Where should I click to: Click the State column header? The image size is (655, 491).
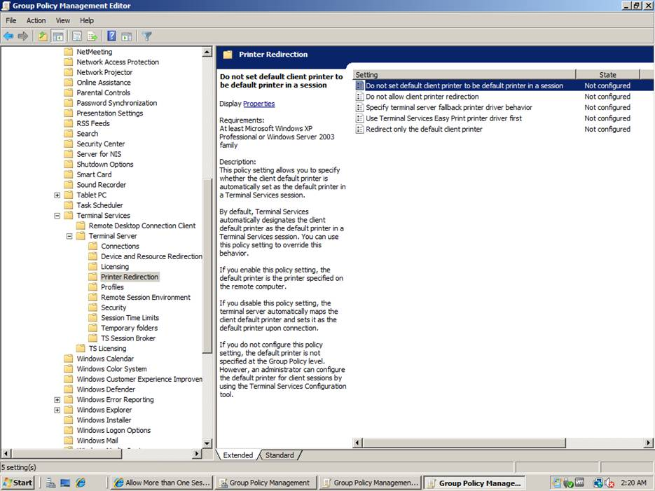click(x=607, y=74)
